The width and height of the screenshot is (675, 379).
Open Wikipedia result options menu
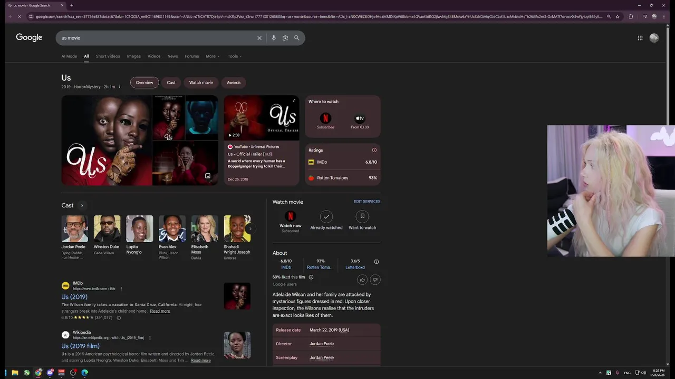pos(150,338)
